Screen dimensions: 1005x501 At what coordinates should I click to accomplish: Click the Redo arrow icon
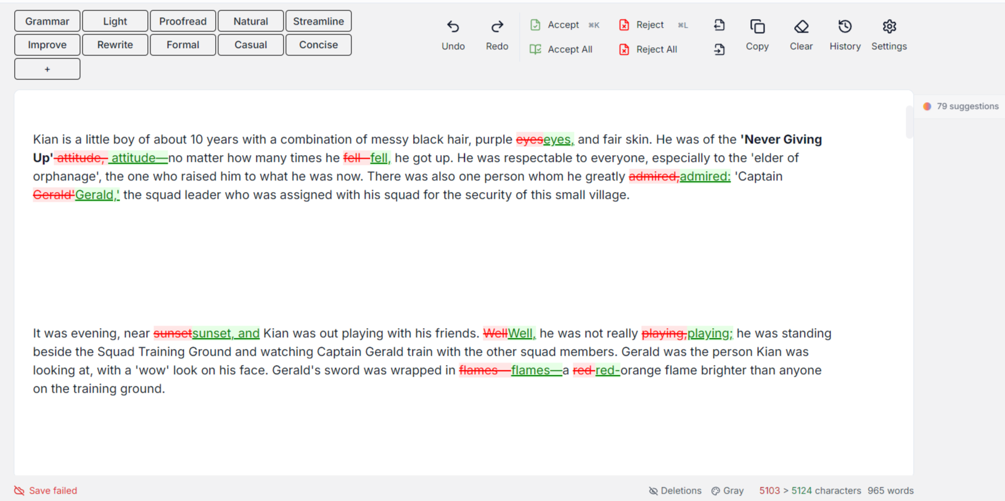pos(497,26)
